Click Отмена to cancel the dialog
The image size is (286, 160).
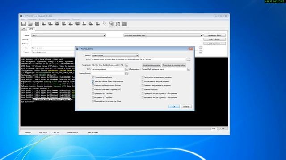pos(186,107)
